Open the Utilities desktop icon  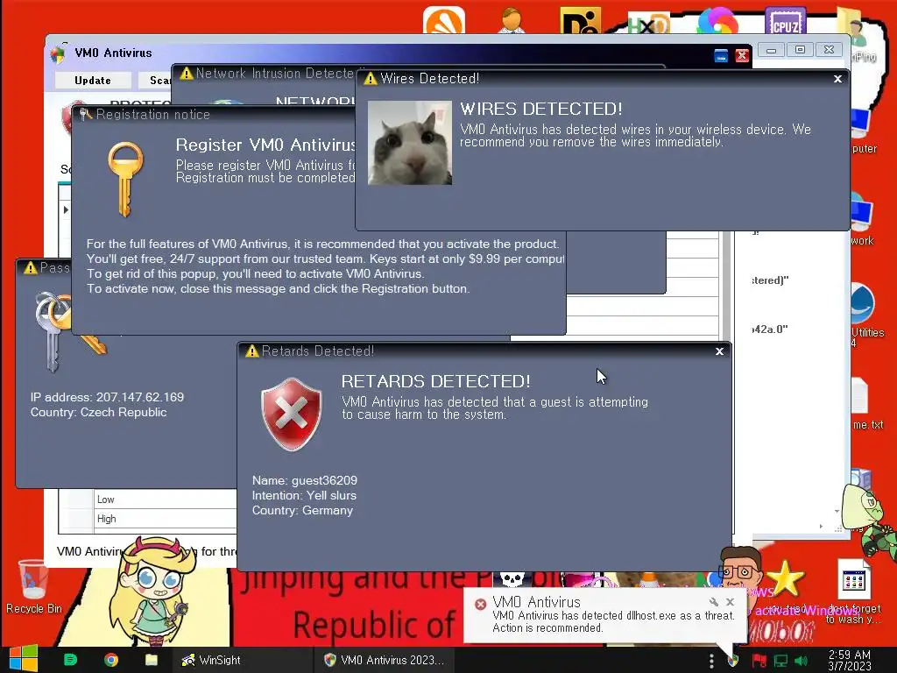(865, 315)
